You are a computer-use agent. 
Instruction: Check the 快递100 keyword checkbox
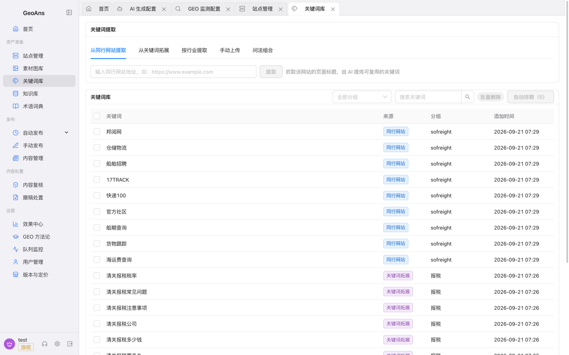97,196
